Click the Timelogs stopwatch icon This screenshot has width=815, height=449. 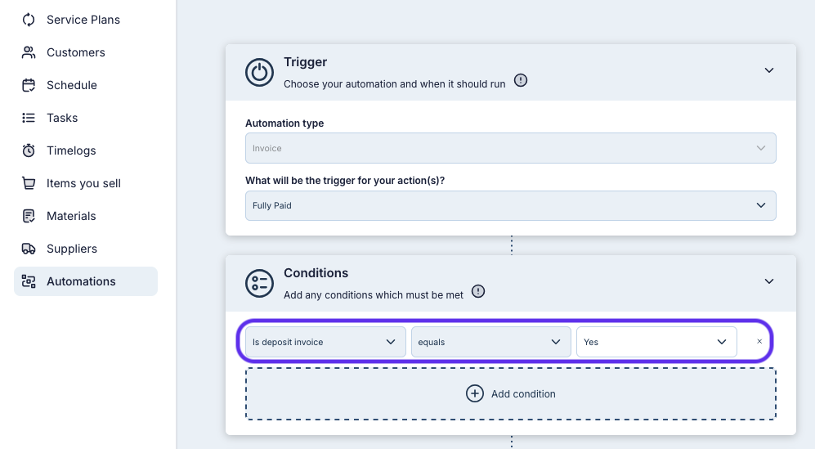click(x=29, y=150)
